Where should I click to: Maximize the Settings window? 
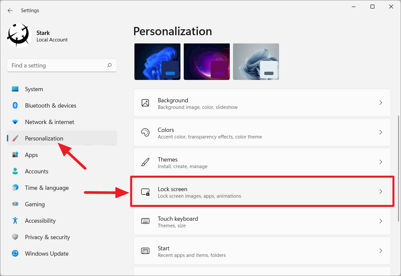[x=372, y=7]
